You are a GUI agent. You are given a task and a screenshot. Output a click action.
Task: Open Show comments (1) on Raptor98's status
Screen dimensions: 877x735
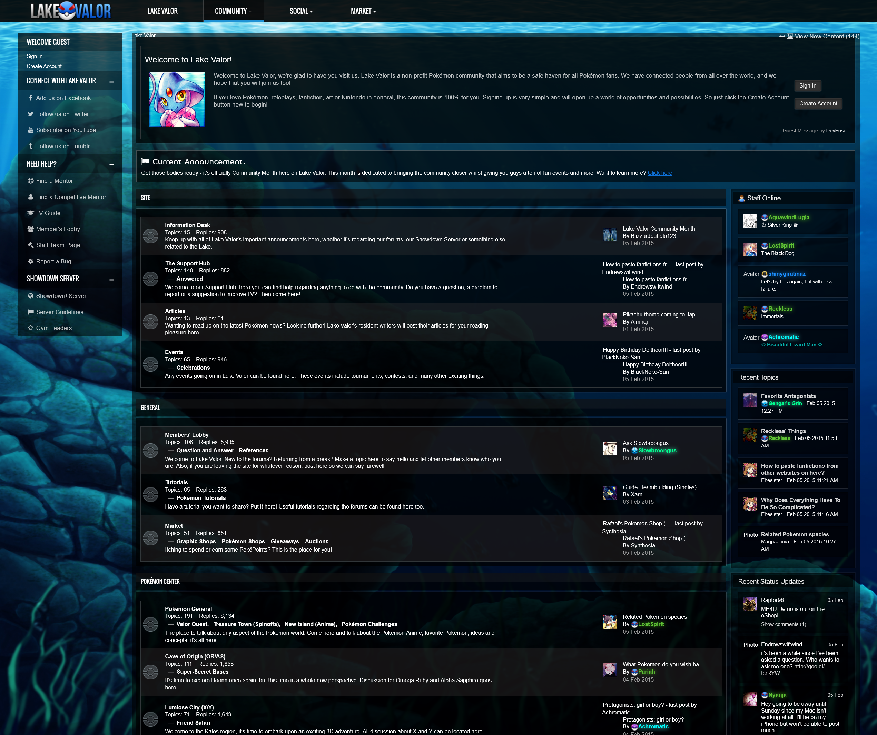coord(783,624)
